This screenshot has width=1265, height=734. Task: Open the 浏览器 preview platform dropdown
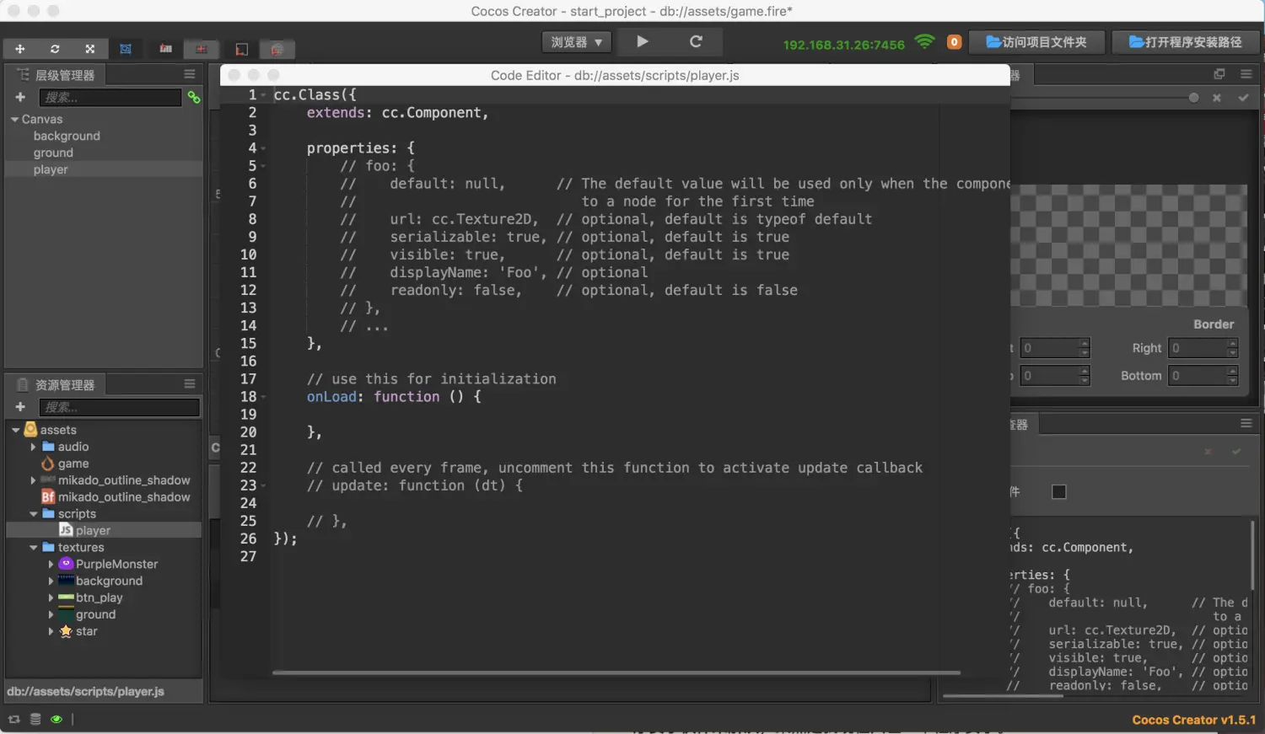pyautogui.click(x=577, y=42)
